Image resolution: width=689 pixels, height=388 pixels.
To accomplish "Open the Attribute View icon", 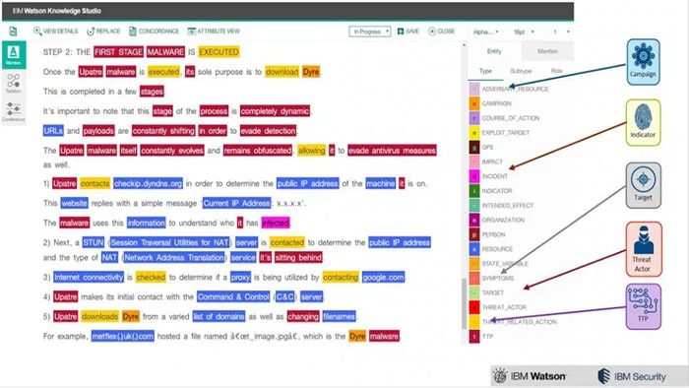I will point(192,32).
